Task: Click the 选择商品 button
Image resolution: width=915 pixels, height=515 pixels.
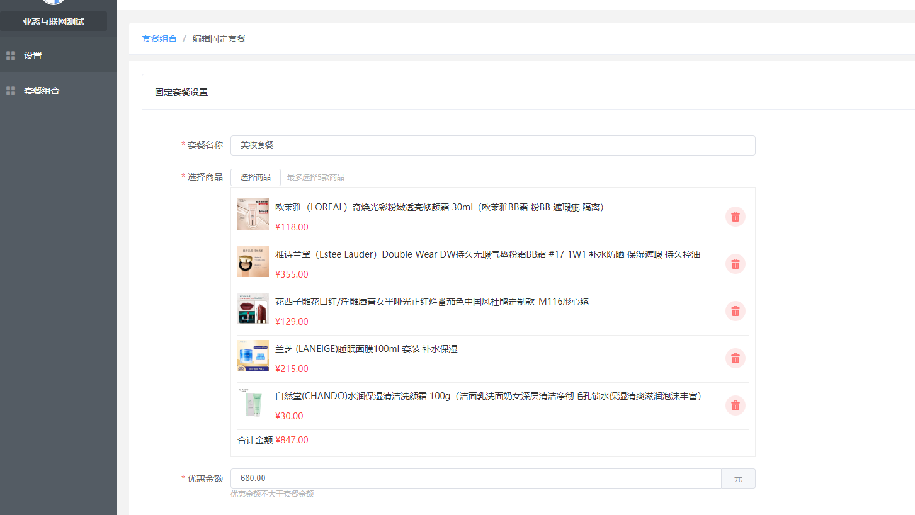Action: 256,178
